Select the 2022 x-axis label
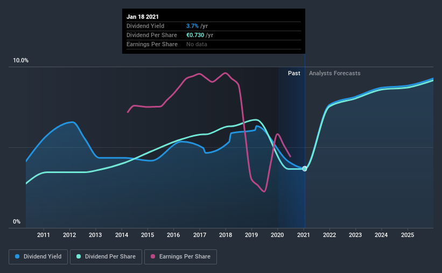This screenshot has height=273, width=442. [329, 235]
